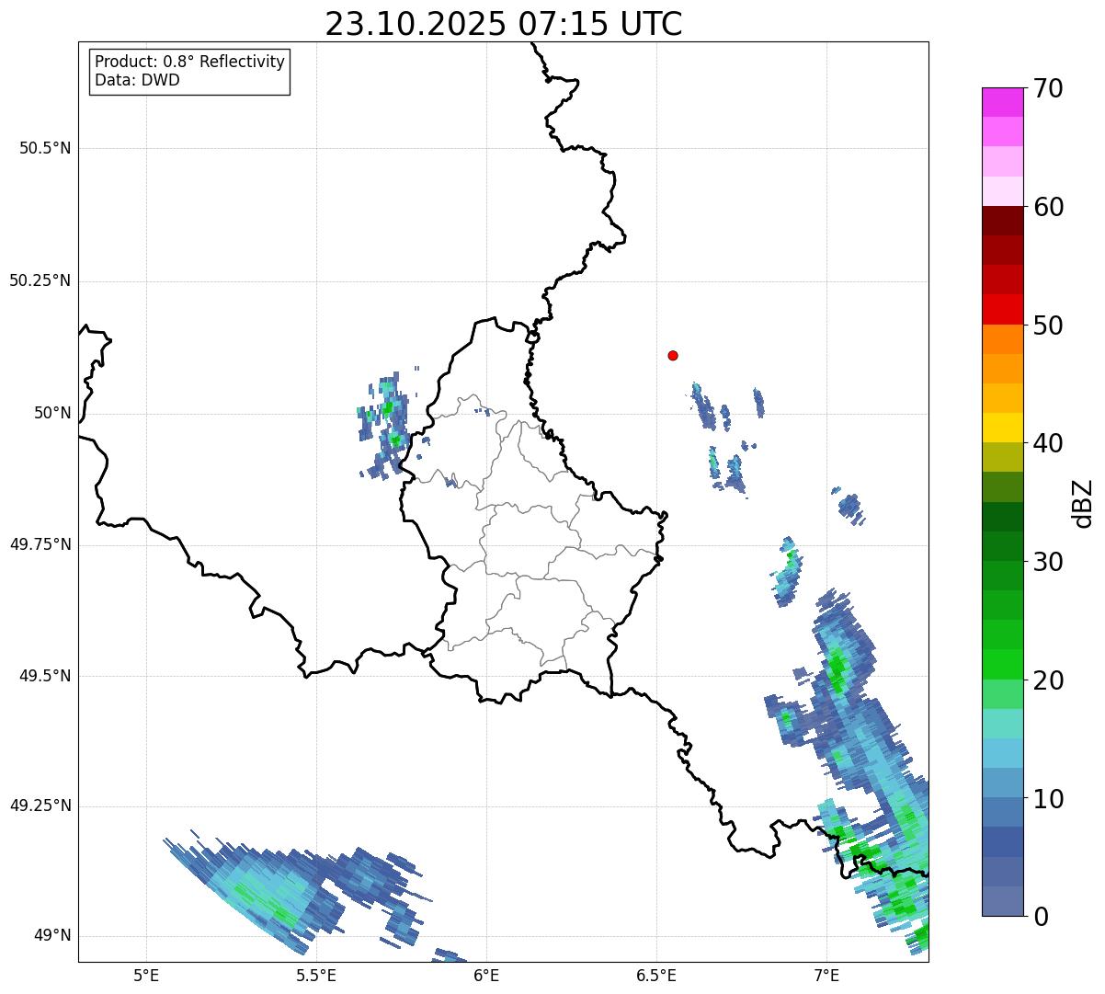The height and width of the screenshot is (994, 1105).
Task: Click the dBZ colorbar axis label
Action: pyautogui.click(x=1083, y=503)
